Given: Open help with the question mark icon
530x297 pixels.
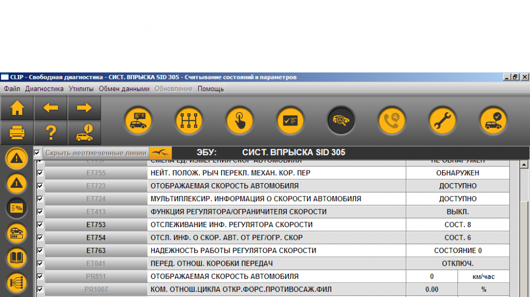Looking at the screenshot, I should coord(51,132).
